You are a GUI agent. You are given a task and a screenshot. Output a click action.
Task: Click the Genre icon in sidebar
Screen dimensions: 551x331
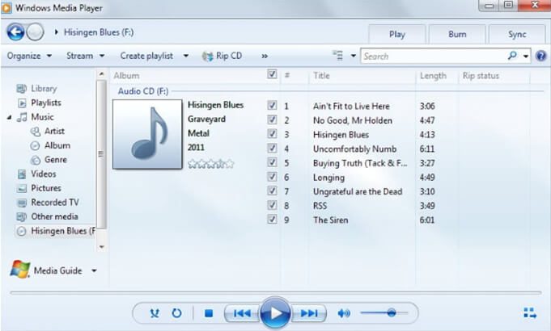coord(35,160)
